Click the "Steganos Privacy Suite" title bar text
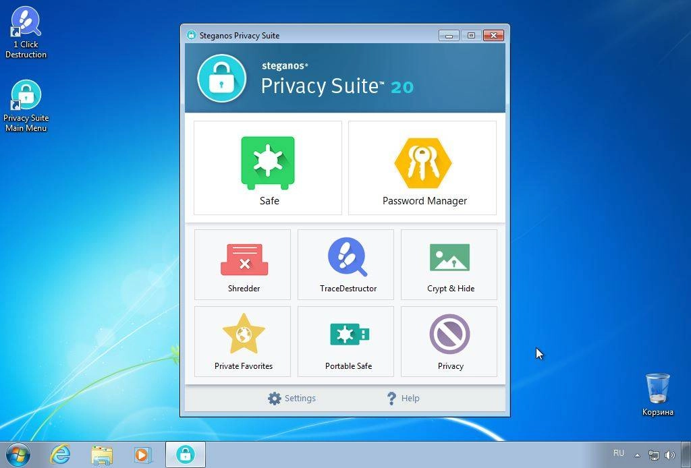 pos(240,35)
